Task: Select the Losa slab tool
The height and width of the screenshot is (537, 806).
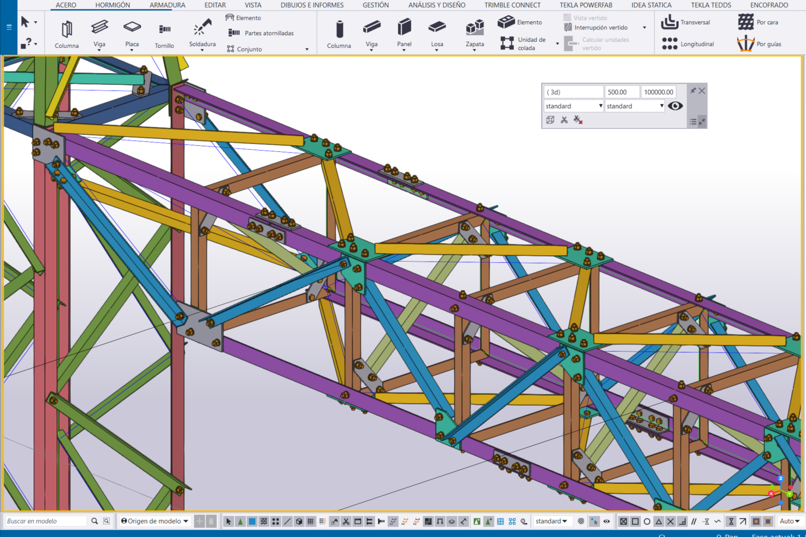Action: [437, 33]
